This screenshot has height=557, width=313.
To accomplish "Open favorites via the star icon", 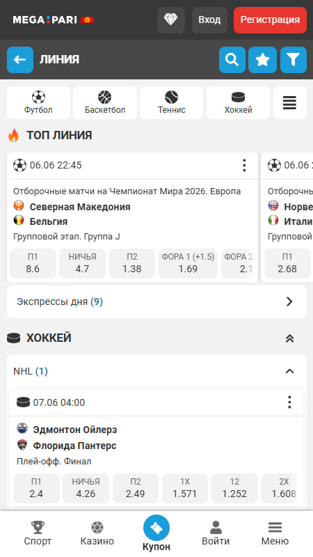I will (263, 60).
